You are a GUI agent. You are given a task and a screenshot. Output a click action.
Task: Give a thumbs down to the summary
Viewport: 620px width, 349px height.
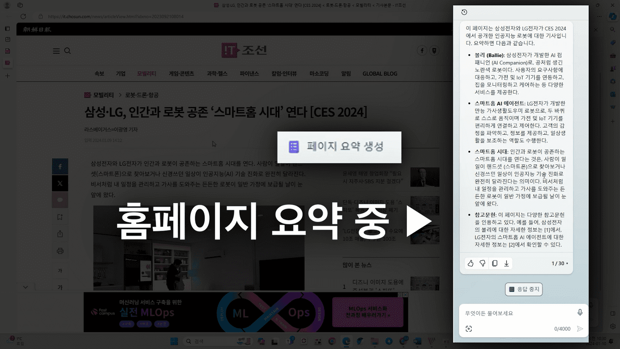pos(481,263)
